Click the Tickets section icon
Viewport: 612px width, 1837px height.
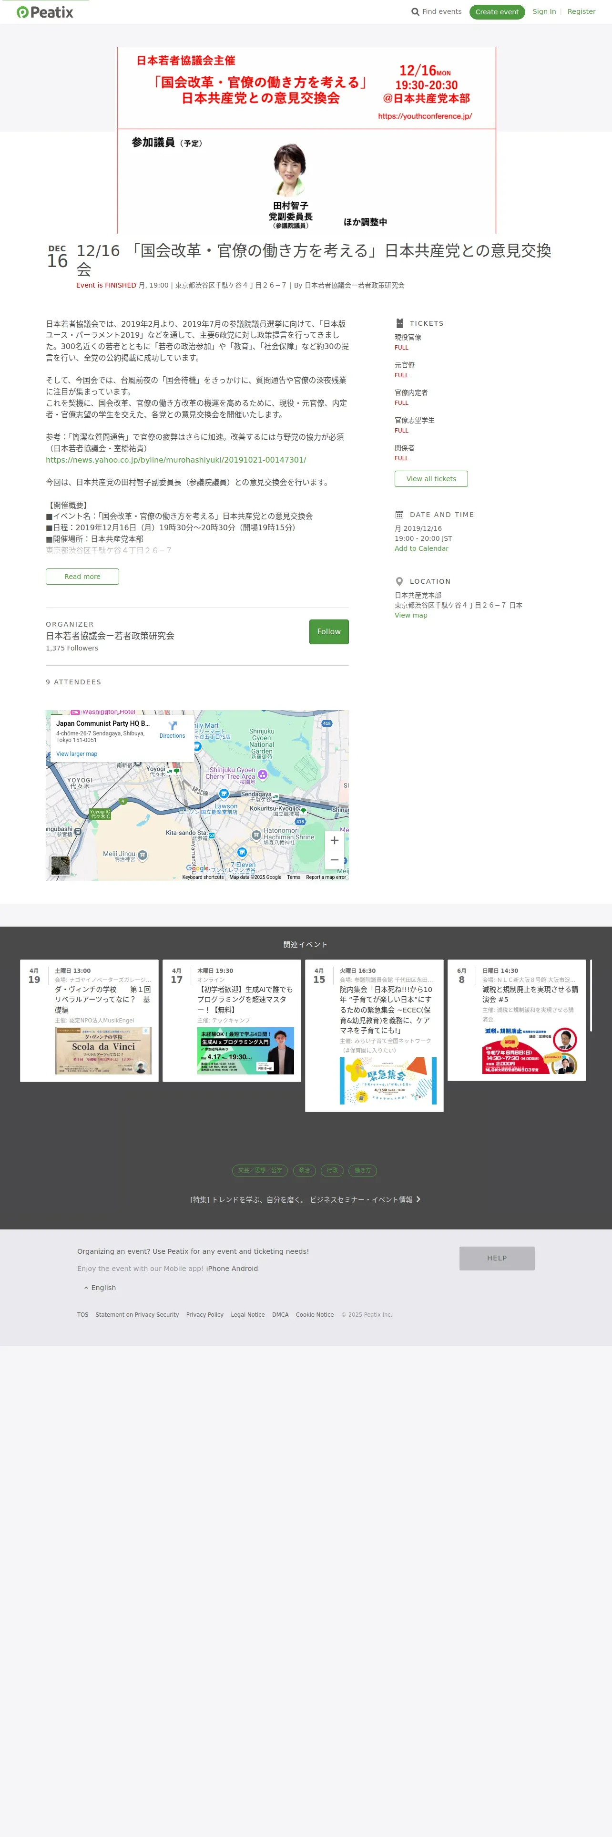point(400,323)
